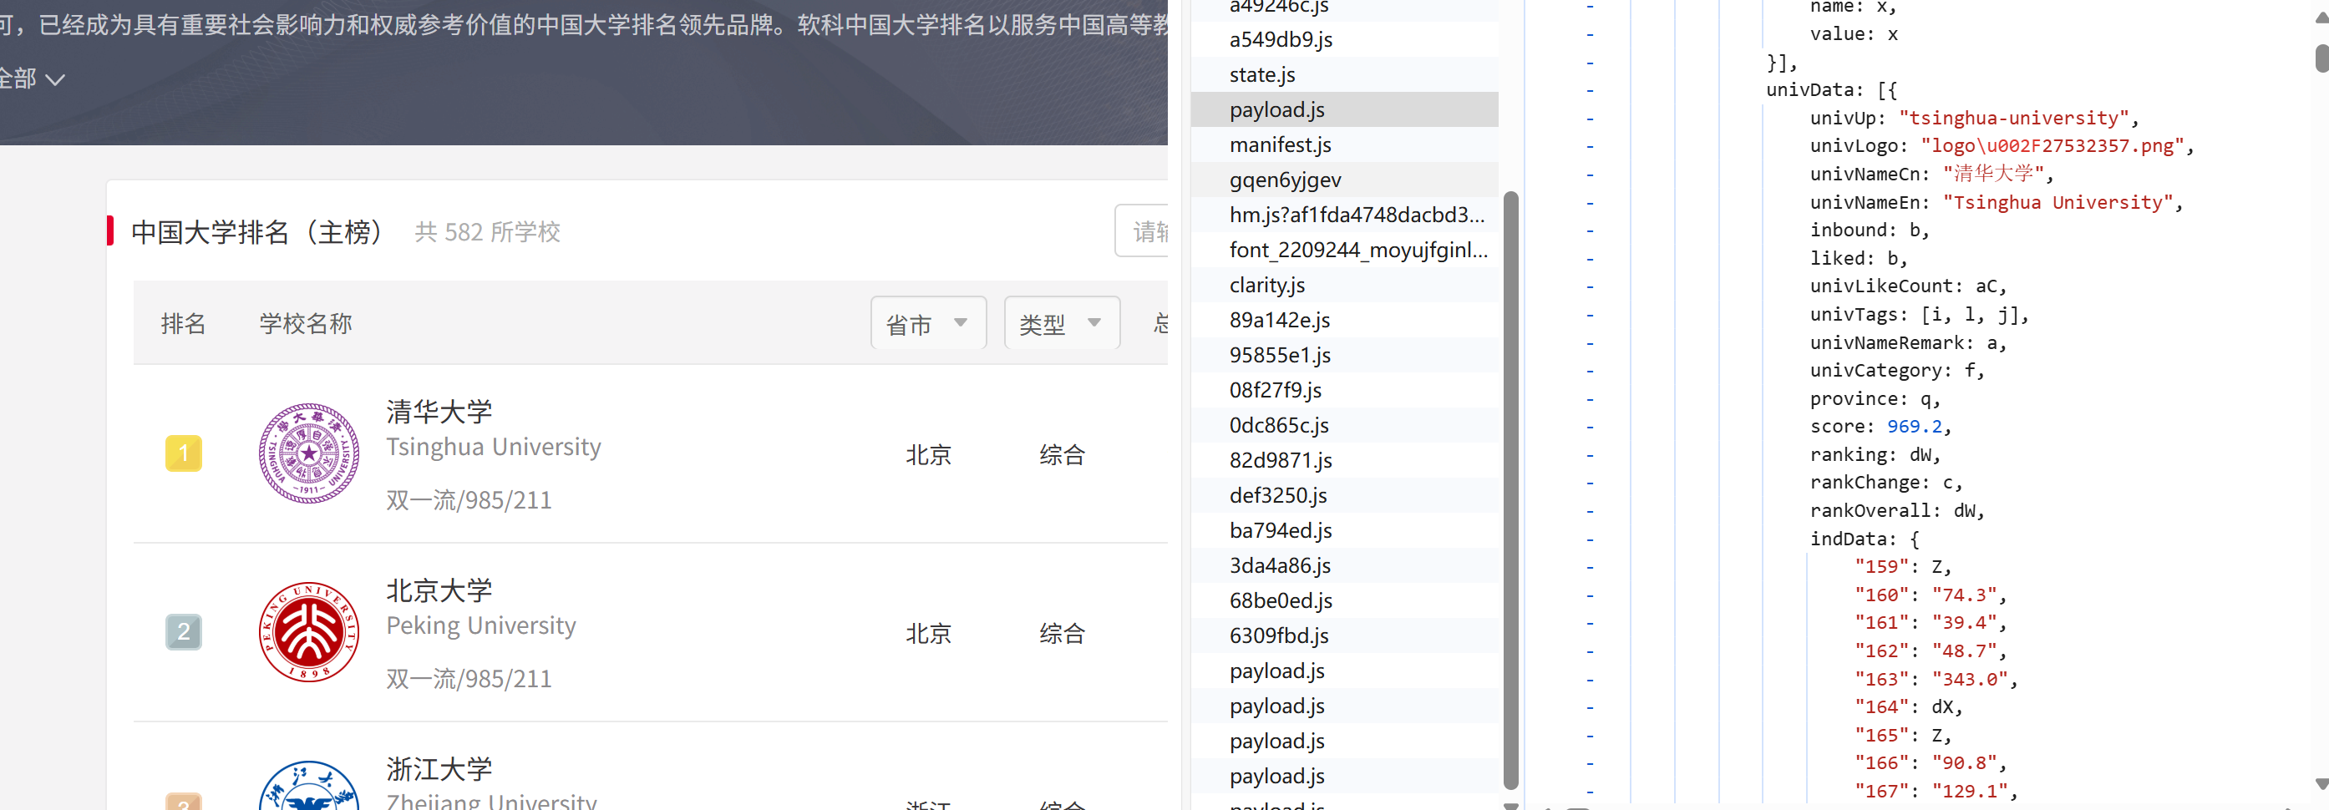This screenshot has height=810, width=2329.
Task: Open the 北京大学 school link
Action: pyautogui.click(x=439, y=590)
